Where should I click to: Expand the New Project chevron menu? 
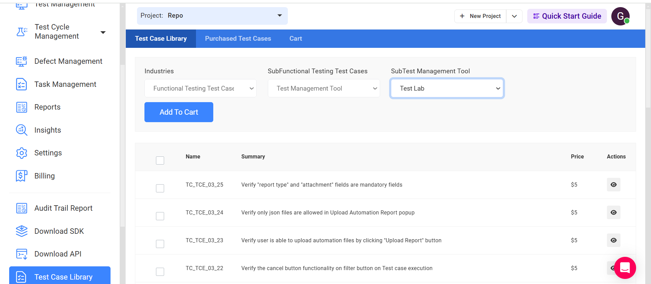[514, 16]
